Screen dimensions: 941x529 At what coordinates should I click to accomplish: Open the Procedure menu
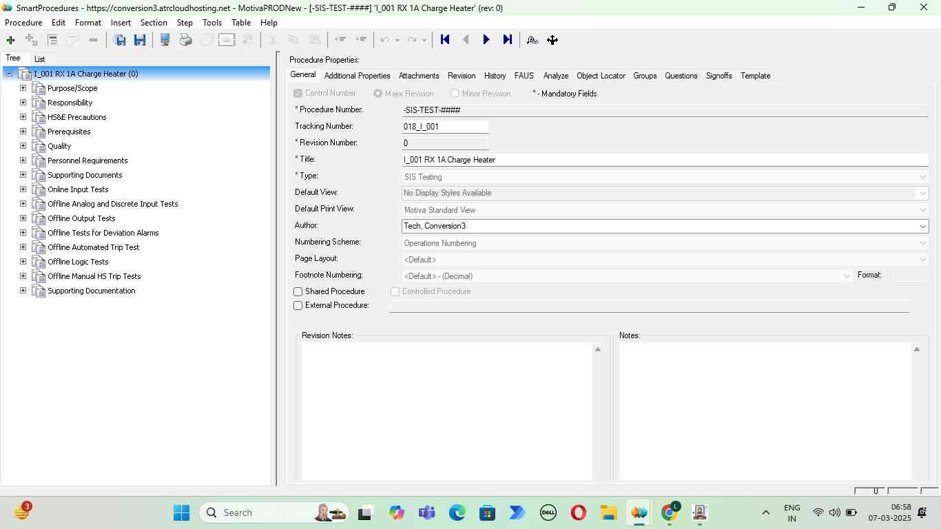(23, 23)
